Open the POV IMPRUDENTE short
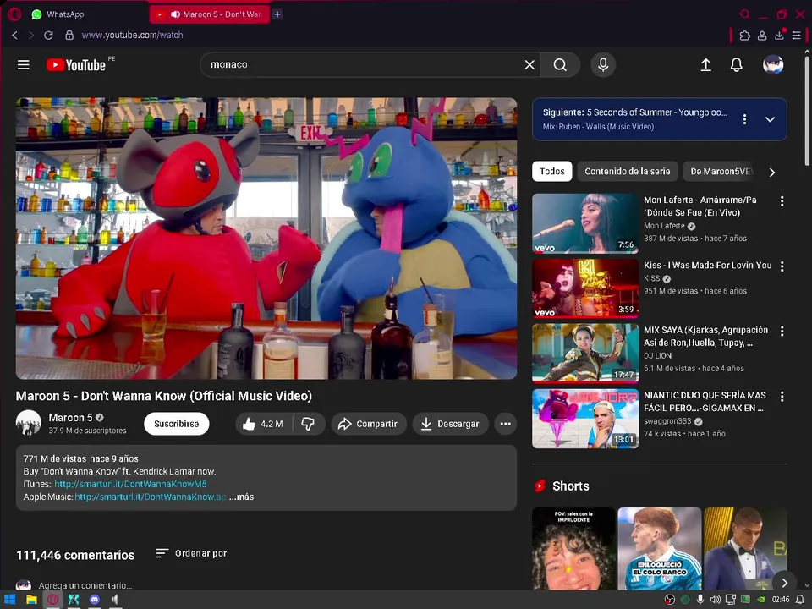 573,548
